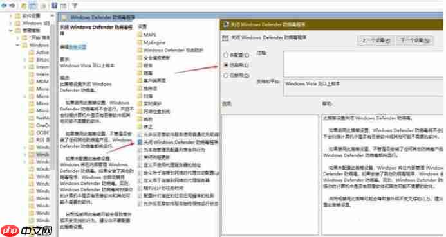This screenshot has height=237, width=446.
Task: Select the 管理模板 tree item
Action: (x=32, y=30)
